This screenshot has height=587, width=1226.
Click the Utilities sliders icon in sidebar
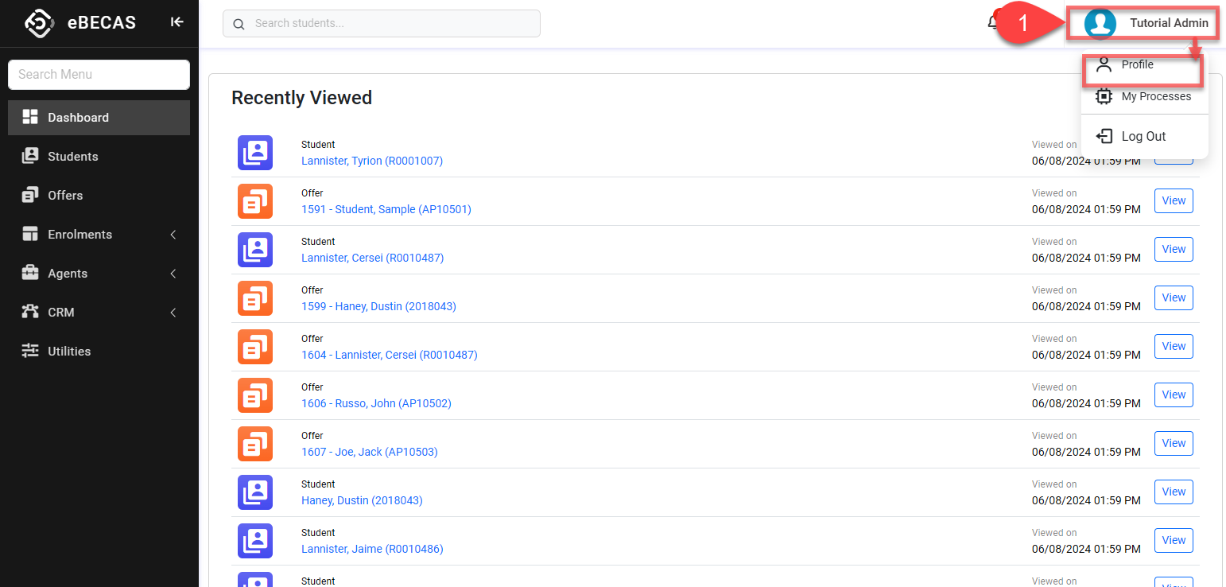coord(30,351)
